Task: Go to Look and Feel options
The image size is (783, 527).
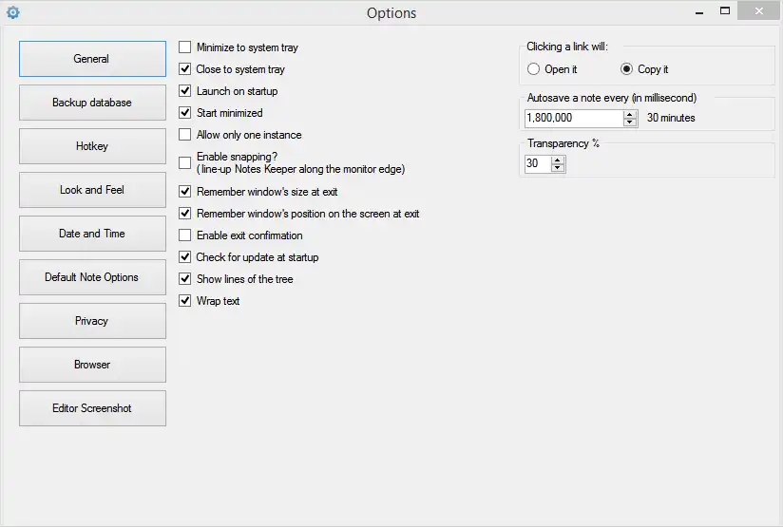Action: tap(92, 190)
